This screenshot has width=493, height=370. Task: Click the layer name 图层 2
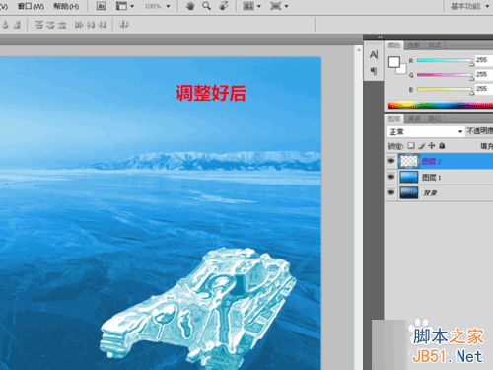pyautogui.click(x=432, y=161)
